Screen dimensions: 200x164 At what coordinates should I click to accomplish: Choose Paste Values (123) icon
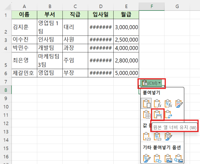(x=147, y=137)
